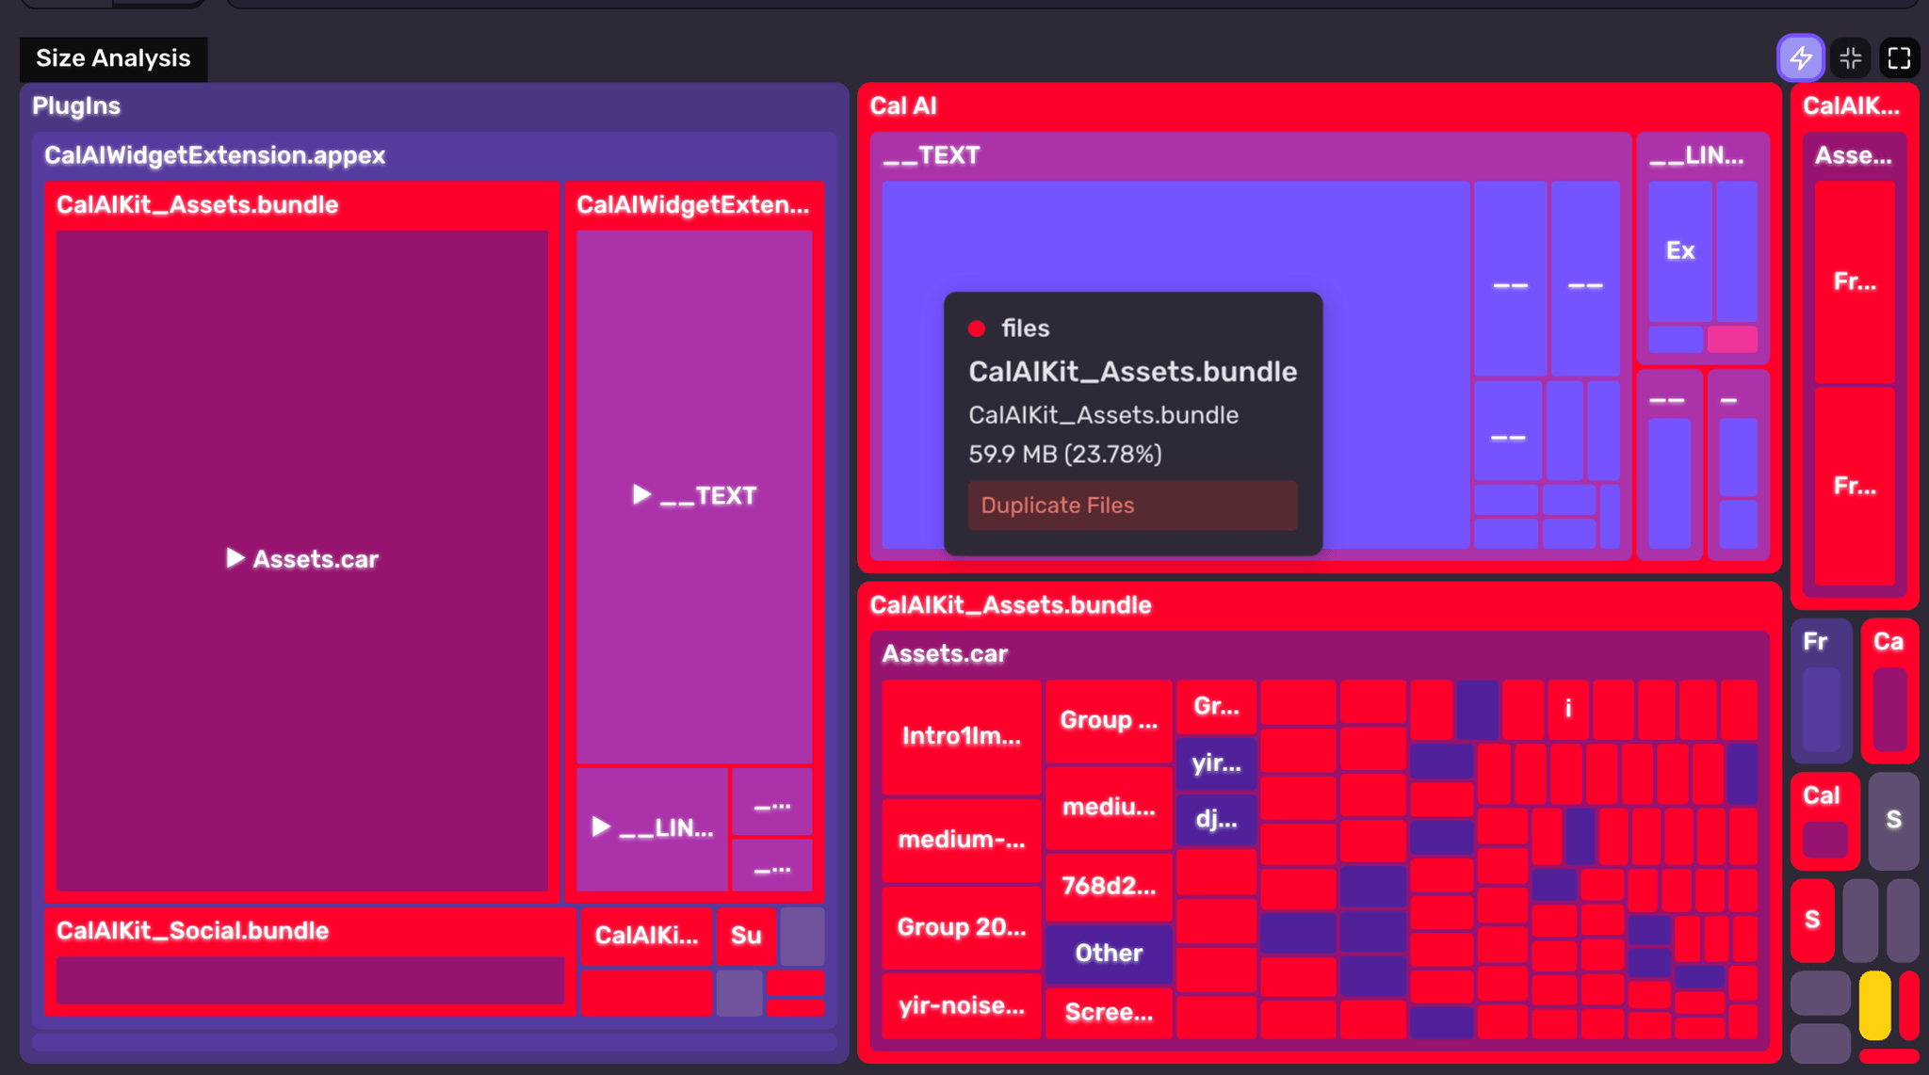Enter fullscreen using the expand icon
This screenshot has height=1075, width=1929.
1899,57
